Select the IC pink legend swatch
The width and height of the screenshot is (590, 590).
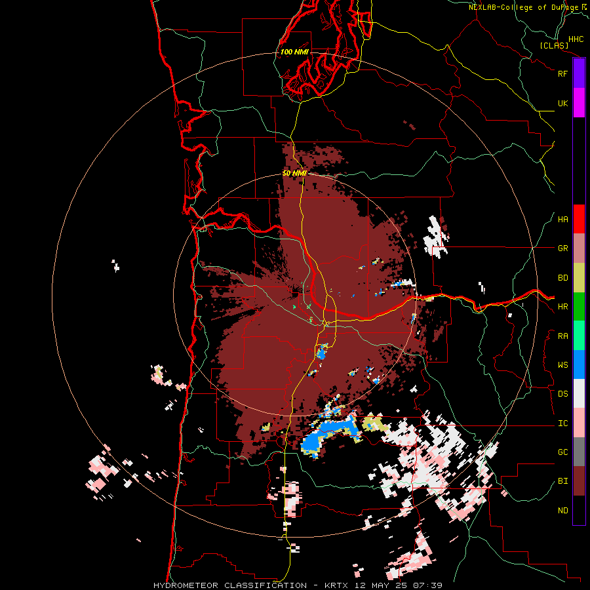tap(579, 423)
